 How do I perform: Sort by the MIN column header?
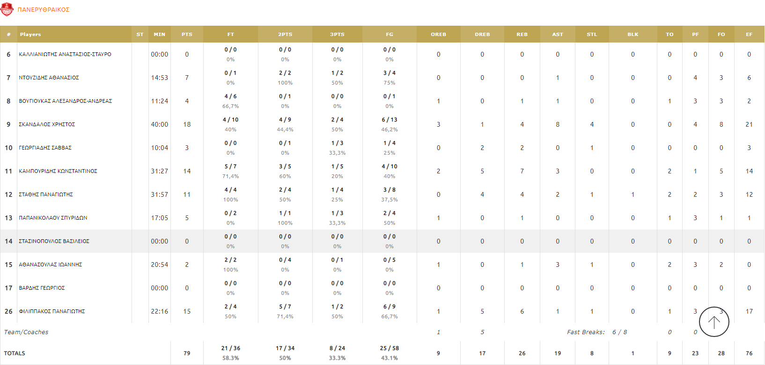pyautogui.click(x=159, y=34)
